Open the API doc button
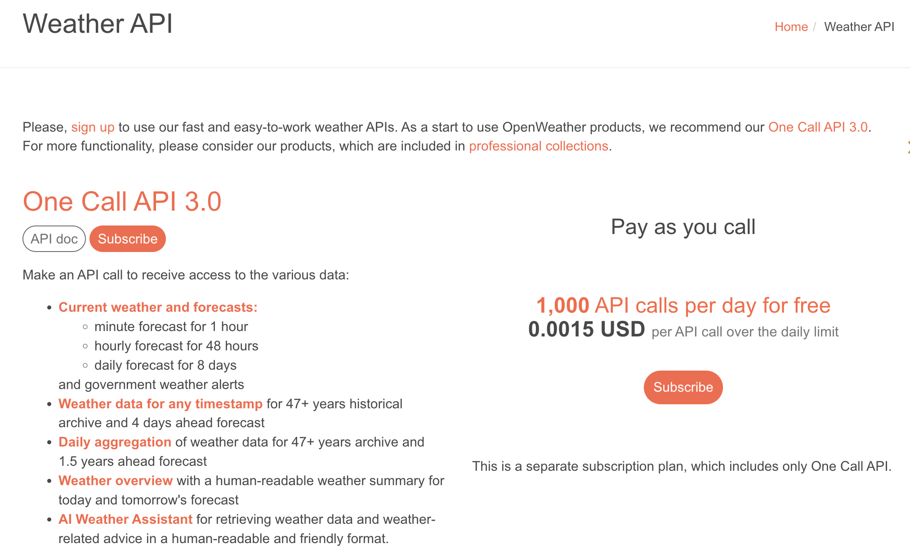The height and width of the screenshot is (557, 910). tap(54, 239)
